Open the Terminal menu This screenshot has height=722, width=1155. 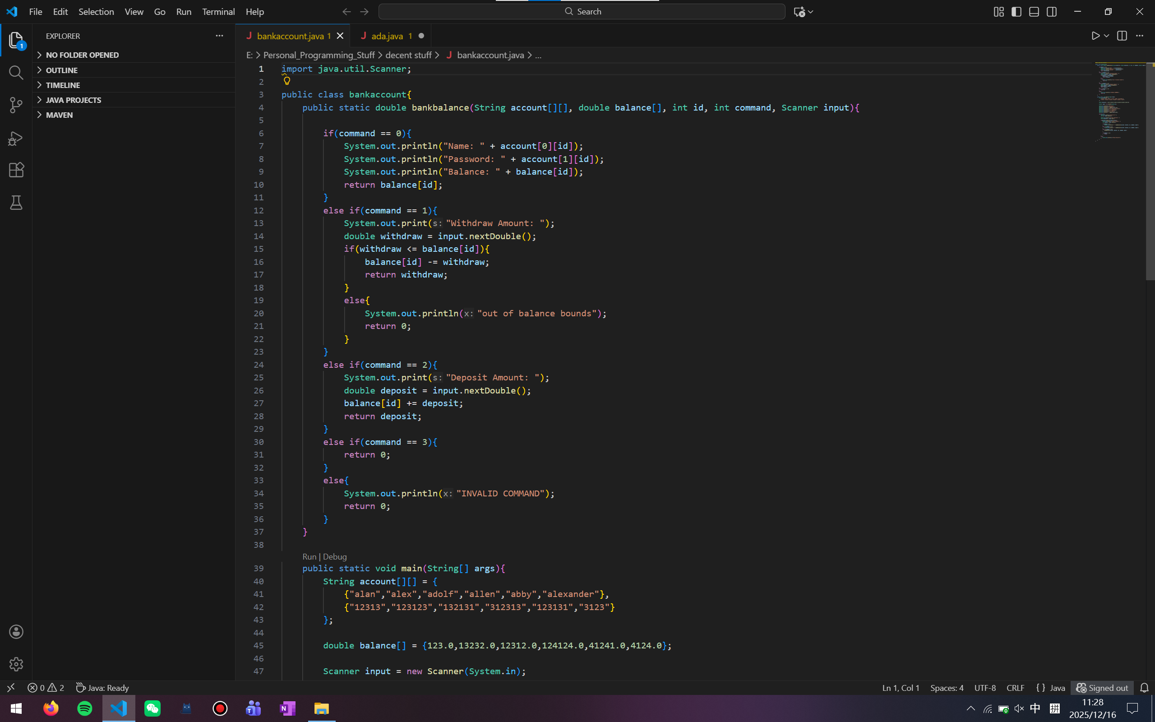coord(218,11)
